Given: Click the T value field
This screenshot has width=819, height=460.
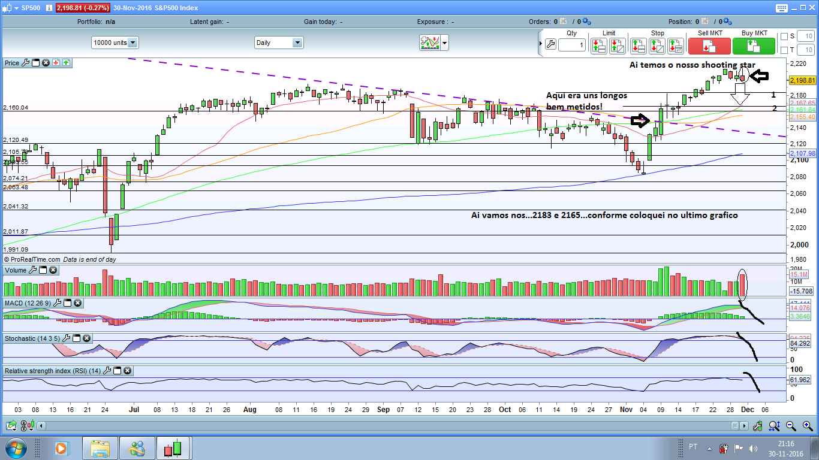Looking at the screenshot, I should point(805,50).
